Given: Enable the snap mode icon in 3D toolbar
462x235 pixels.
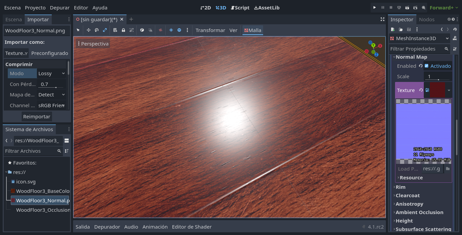Looking at the screenshot, I should click(151, 30).
